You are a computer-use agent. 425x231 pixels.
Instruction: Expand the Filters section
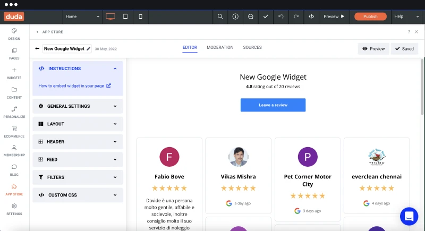pyautogui.click(x=78, y=177)
